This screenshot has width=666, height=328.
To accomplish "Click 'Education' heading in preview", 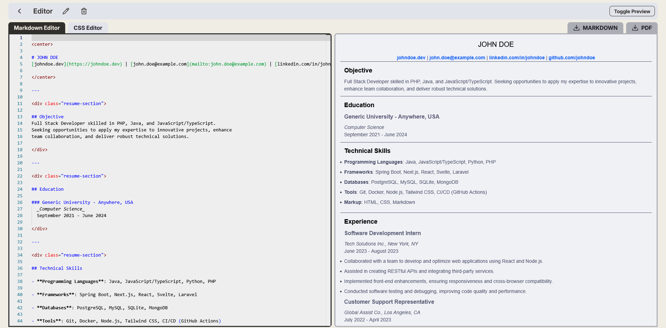I will coord(359,105).
